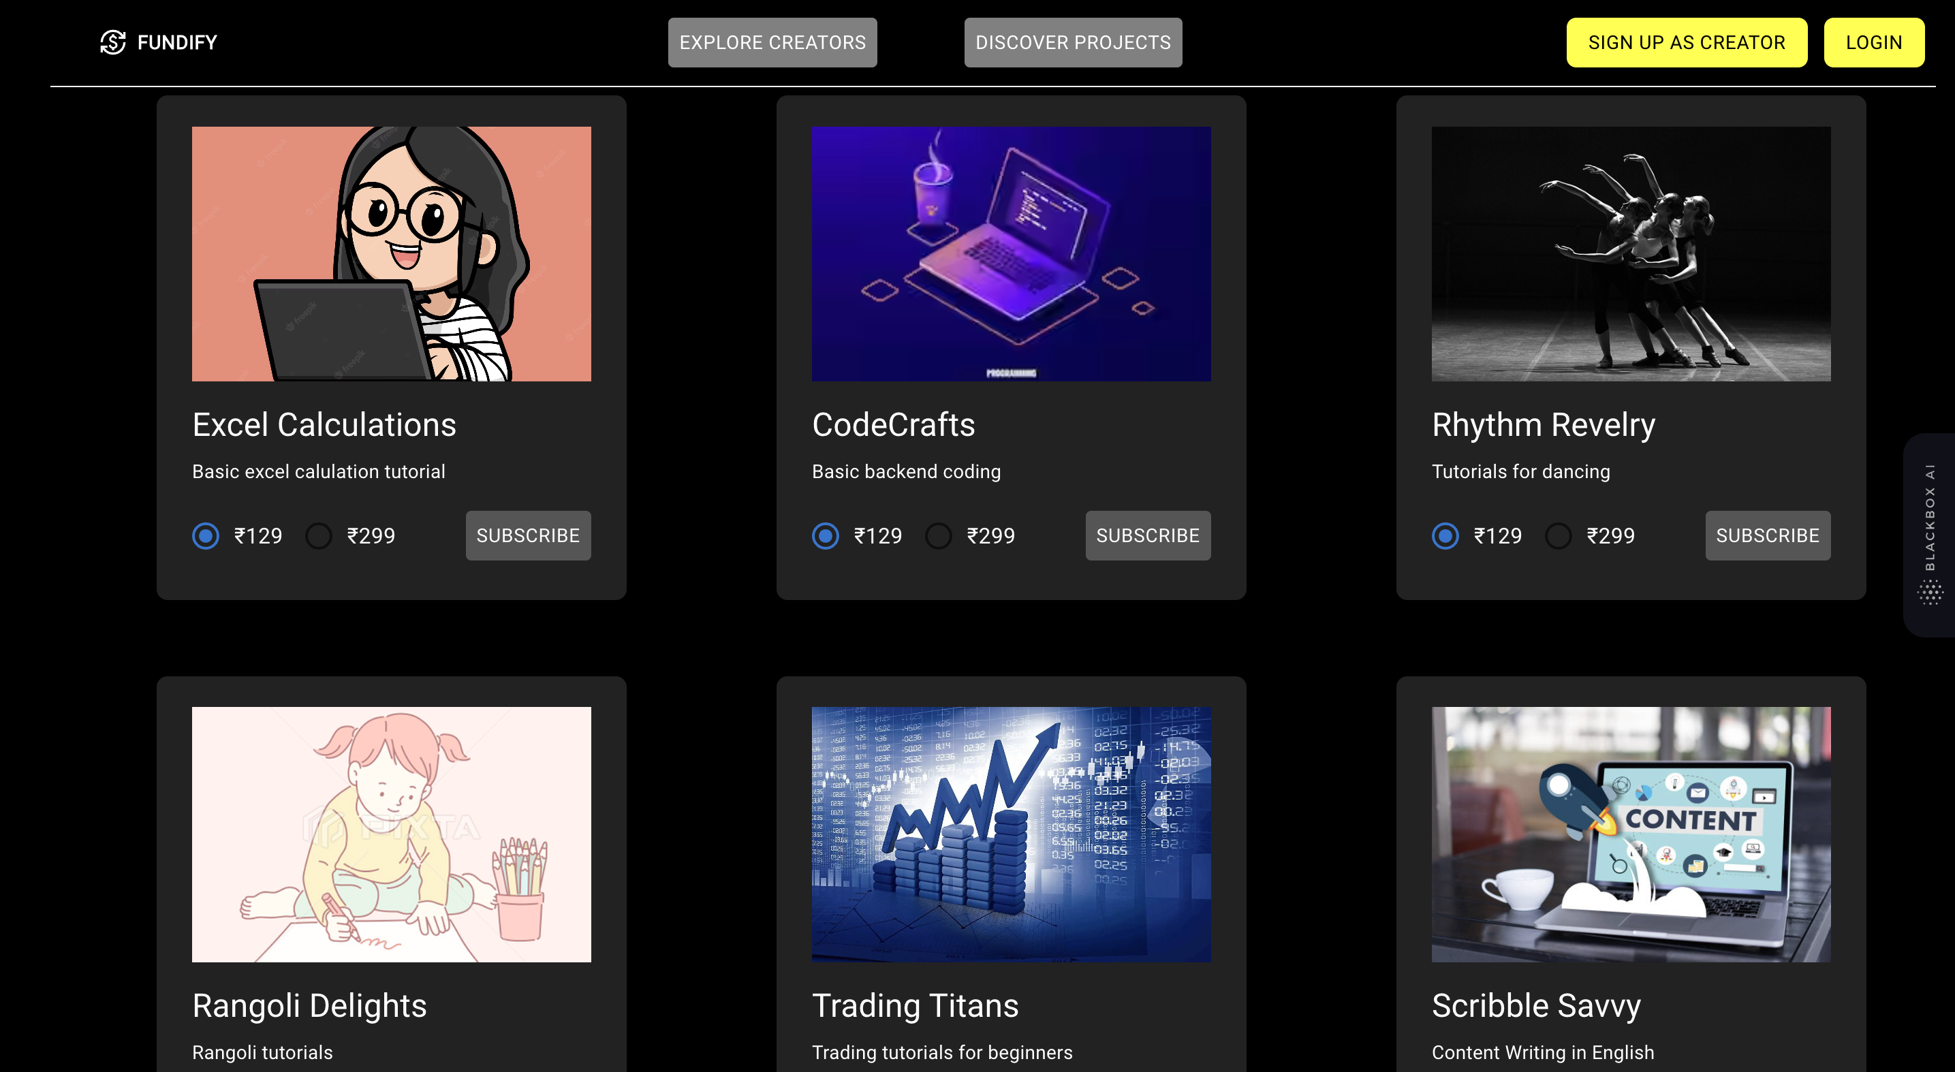The image size is (1955, 1072).
Task: Click the Trading Titans chart thumbnail
Action: (x=1011, y=834)
